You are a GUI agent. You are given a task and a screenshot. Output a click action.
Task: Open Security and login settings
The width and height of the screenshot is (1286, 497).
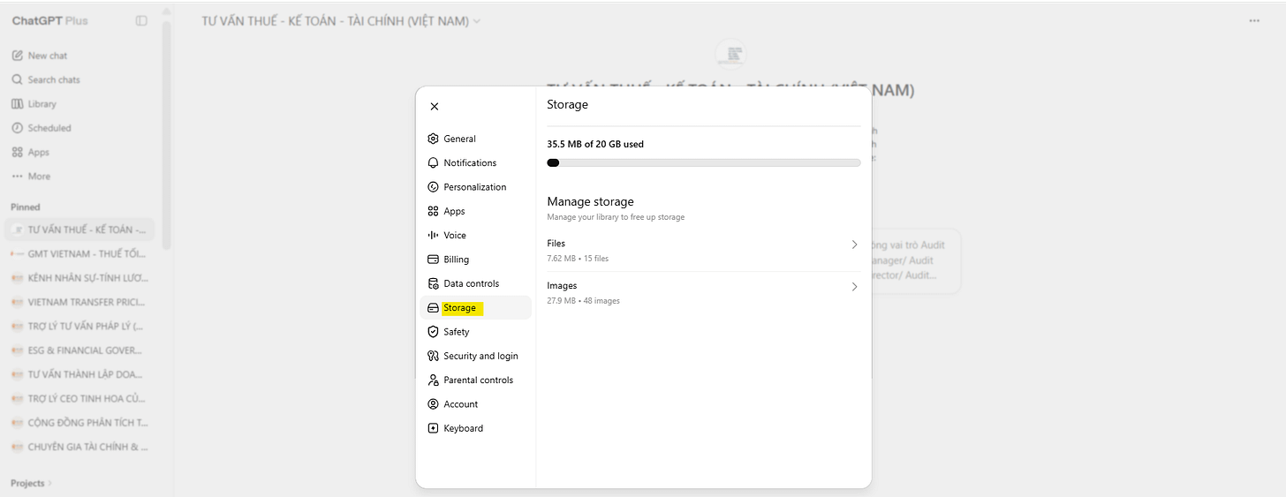(x=474, y=356)
